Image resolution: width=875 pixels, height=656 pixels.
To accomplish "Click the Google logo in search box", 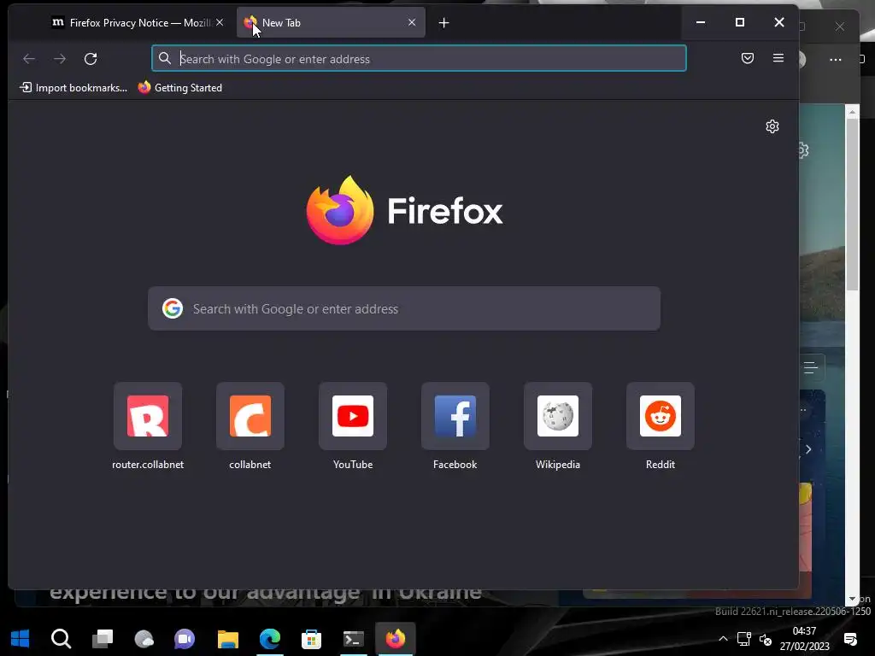I will tap(173, 308).
